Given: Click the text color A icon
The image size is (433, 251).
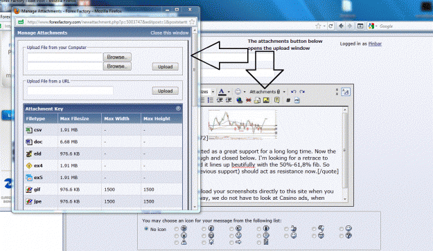Looking at the screenshot, I should pos(222,91).
